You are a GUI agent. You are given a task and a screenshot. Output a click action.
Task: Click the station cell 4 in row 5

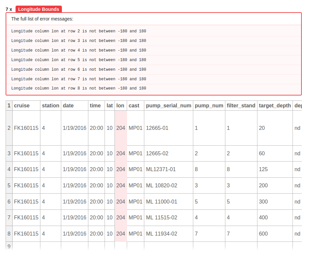pos(51,185)
